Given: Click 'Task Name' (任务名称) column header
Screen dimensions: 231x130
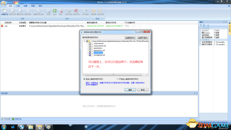Looking at the screenshot, I should pyautogui.click(x=8, y=22).
